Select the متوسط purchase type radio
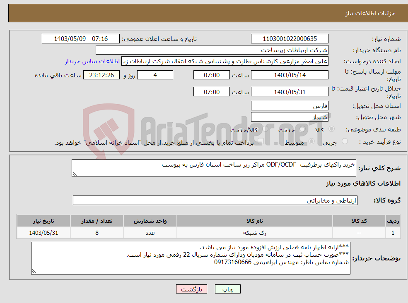This screenshot has width=408, height=303. click(312, 141)
